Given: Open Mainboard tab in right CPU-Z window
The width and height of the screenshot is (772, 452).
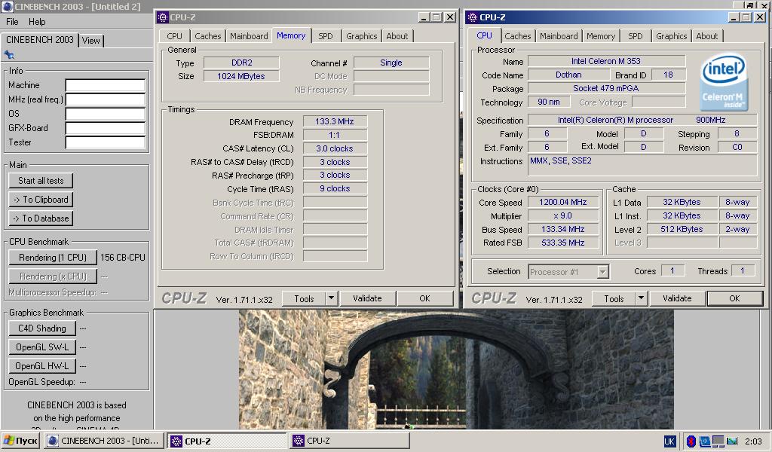Looking at the screenshot, I should [559, 36].
